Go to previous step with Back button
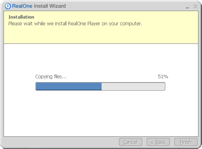Screen dimensions: 202x149 tap(158, 142)
